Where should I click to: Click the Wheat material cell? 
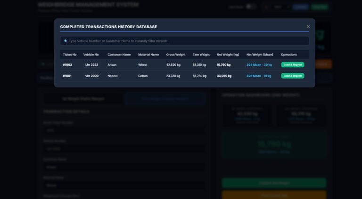click(143, 65)
